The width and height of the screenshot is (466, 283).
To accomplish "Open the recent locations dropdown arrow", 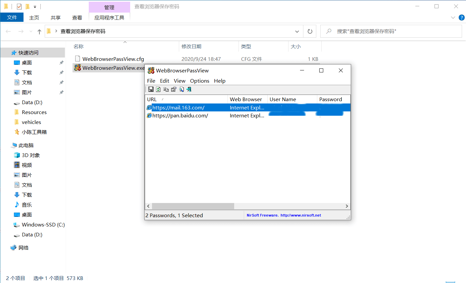I will pyautogui.click(x=31, y=31).
